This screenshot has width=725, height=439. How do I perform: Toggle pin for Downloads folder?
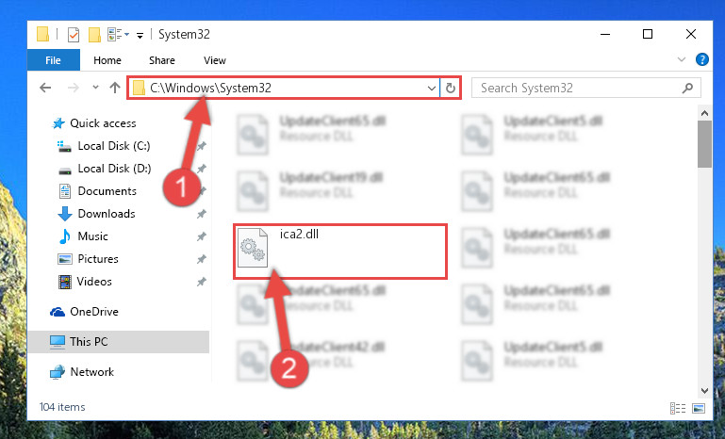(201, 214)
